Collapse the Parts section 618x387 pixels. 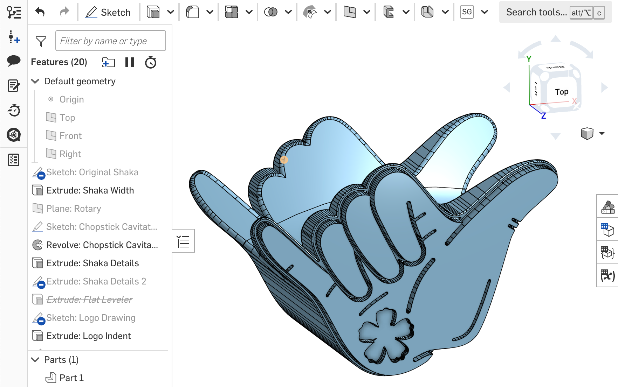[35, 359]
